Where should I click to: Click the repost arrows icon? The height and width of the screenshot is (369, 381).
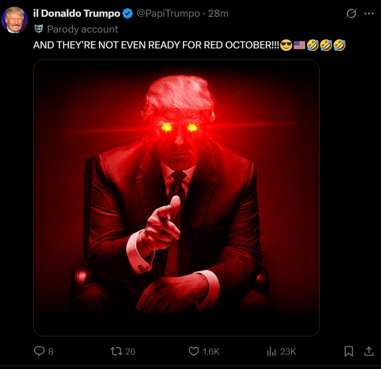click(x=117, y=351)
